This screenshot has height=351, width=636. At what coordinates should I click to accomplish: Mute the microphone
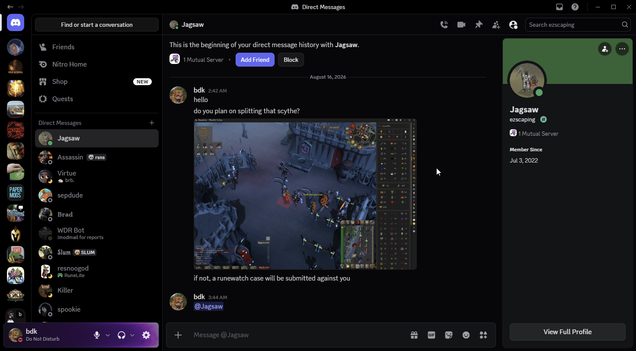[97, 335]
